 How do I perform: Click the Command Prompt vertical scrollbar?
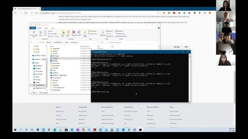click(189, 78)
